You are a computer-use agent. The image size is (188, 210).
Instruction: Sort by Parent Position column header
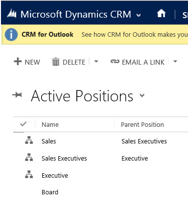[x=142, y=125]
